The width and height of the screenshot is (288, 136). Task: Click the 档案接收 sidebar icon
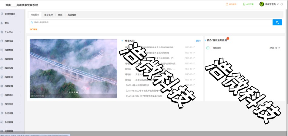coord(2,41)
